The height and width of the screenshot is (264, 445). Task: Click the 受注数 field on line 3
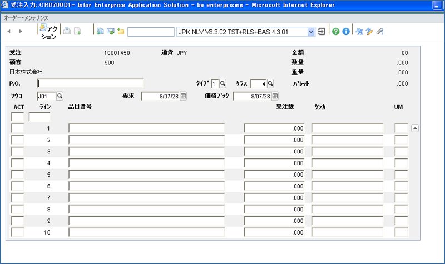coord(274,151)
